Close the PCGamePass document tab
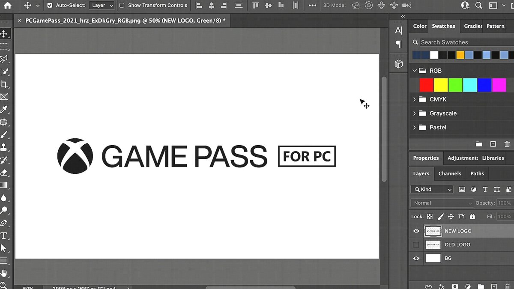 point(19,21)
